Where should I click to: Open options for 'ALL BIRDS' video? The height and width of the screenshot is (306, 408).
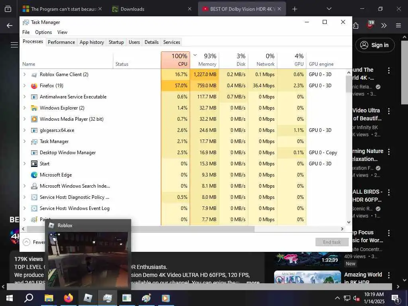(389, 192)
